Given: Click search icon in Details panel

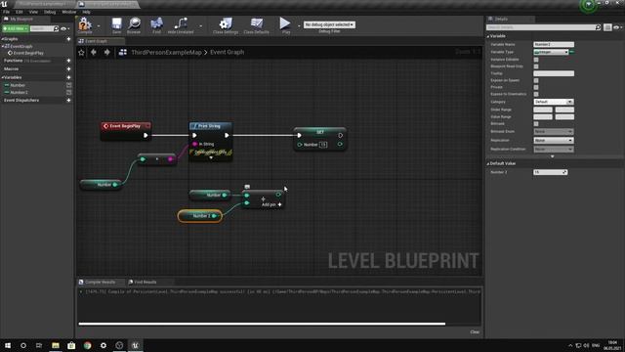Looking at the screenshot, I should pos(598,27).
